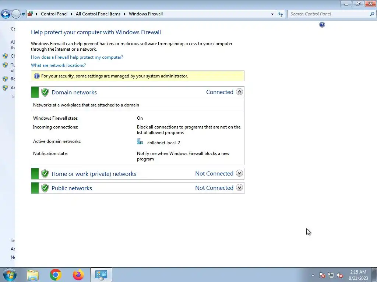This screenshot has width=377, height=282.
Task: Click the search magnifier icon
Action: [x=372, y=14]
